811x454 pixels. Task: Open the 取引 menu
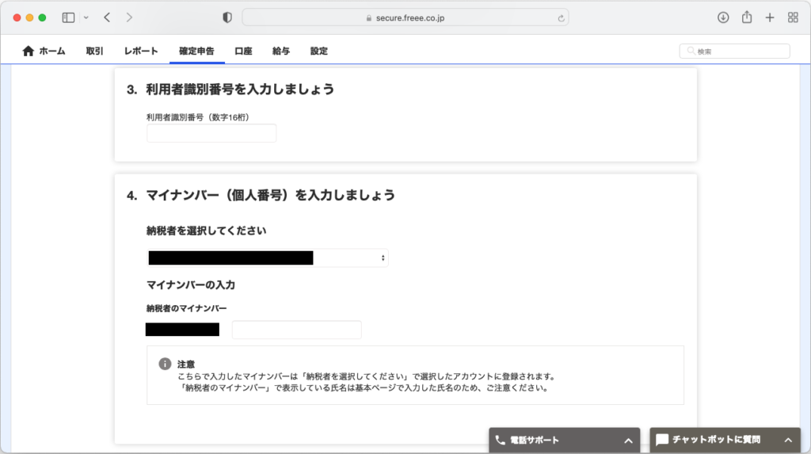(x=95, y=51)
